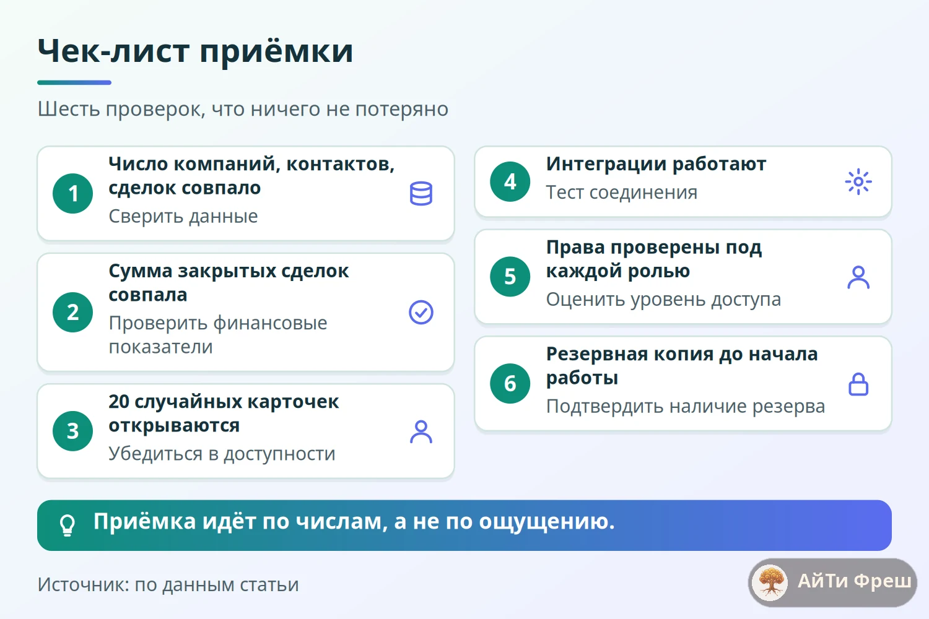This screenshot has width=929, height=619.
Task: Click the text "Подтвердить наличие резерва"
Action: (686, 407)
